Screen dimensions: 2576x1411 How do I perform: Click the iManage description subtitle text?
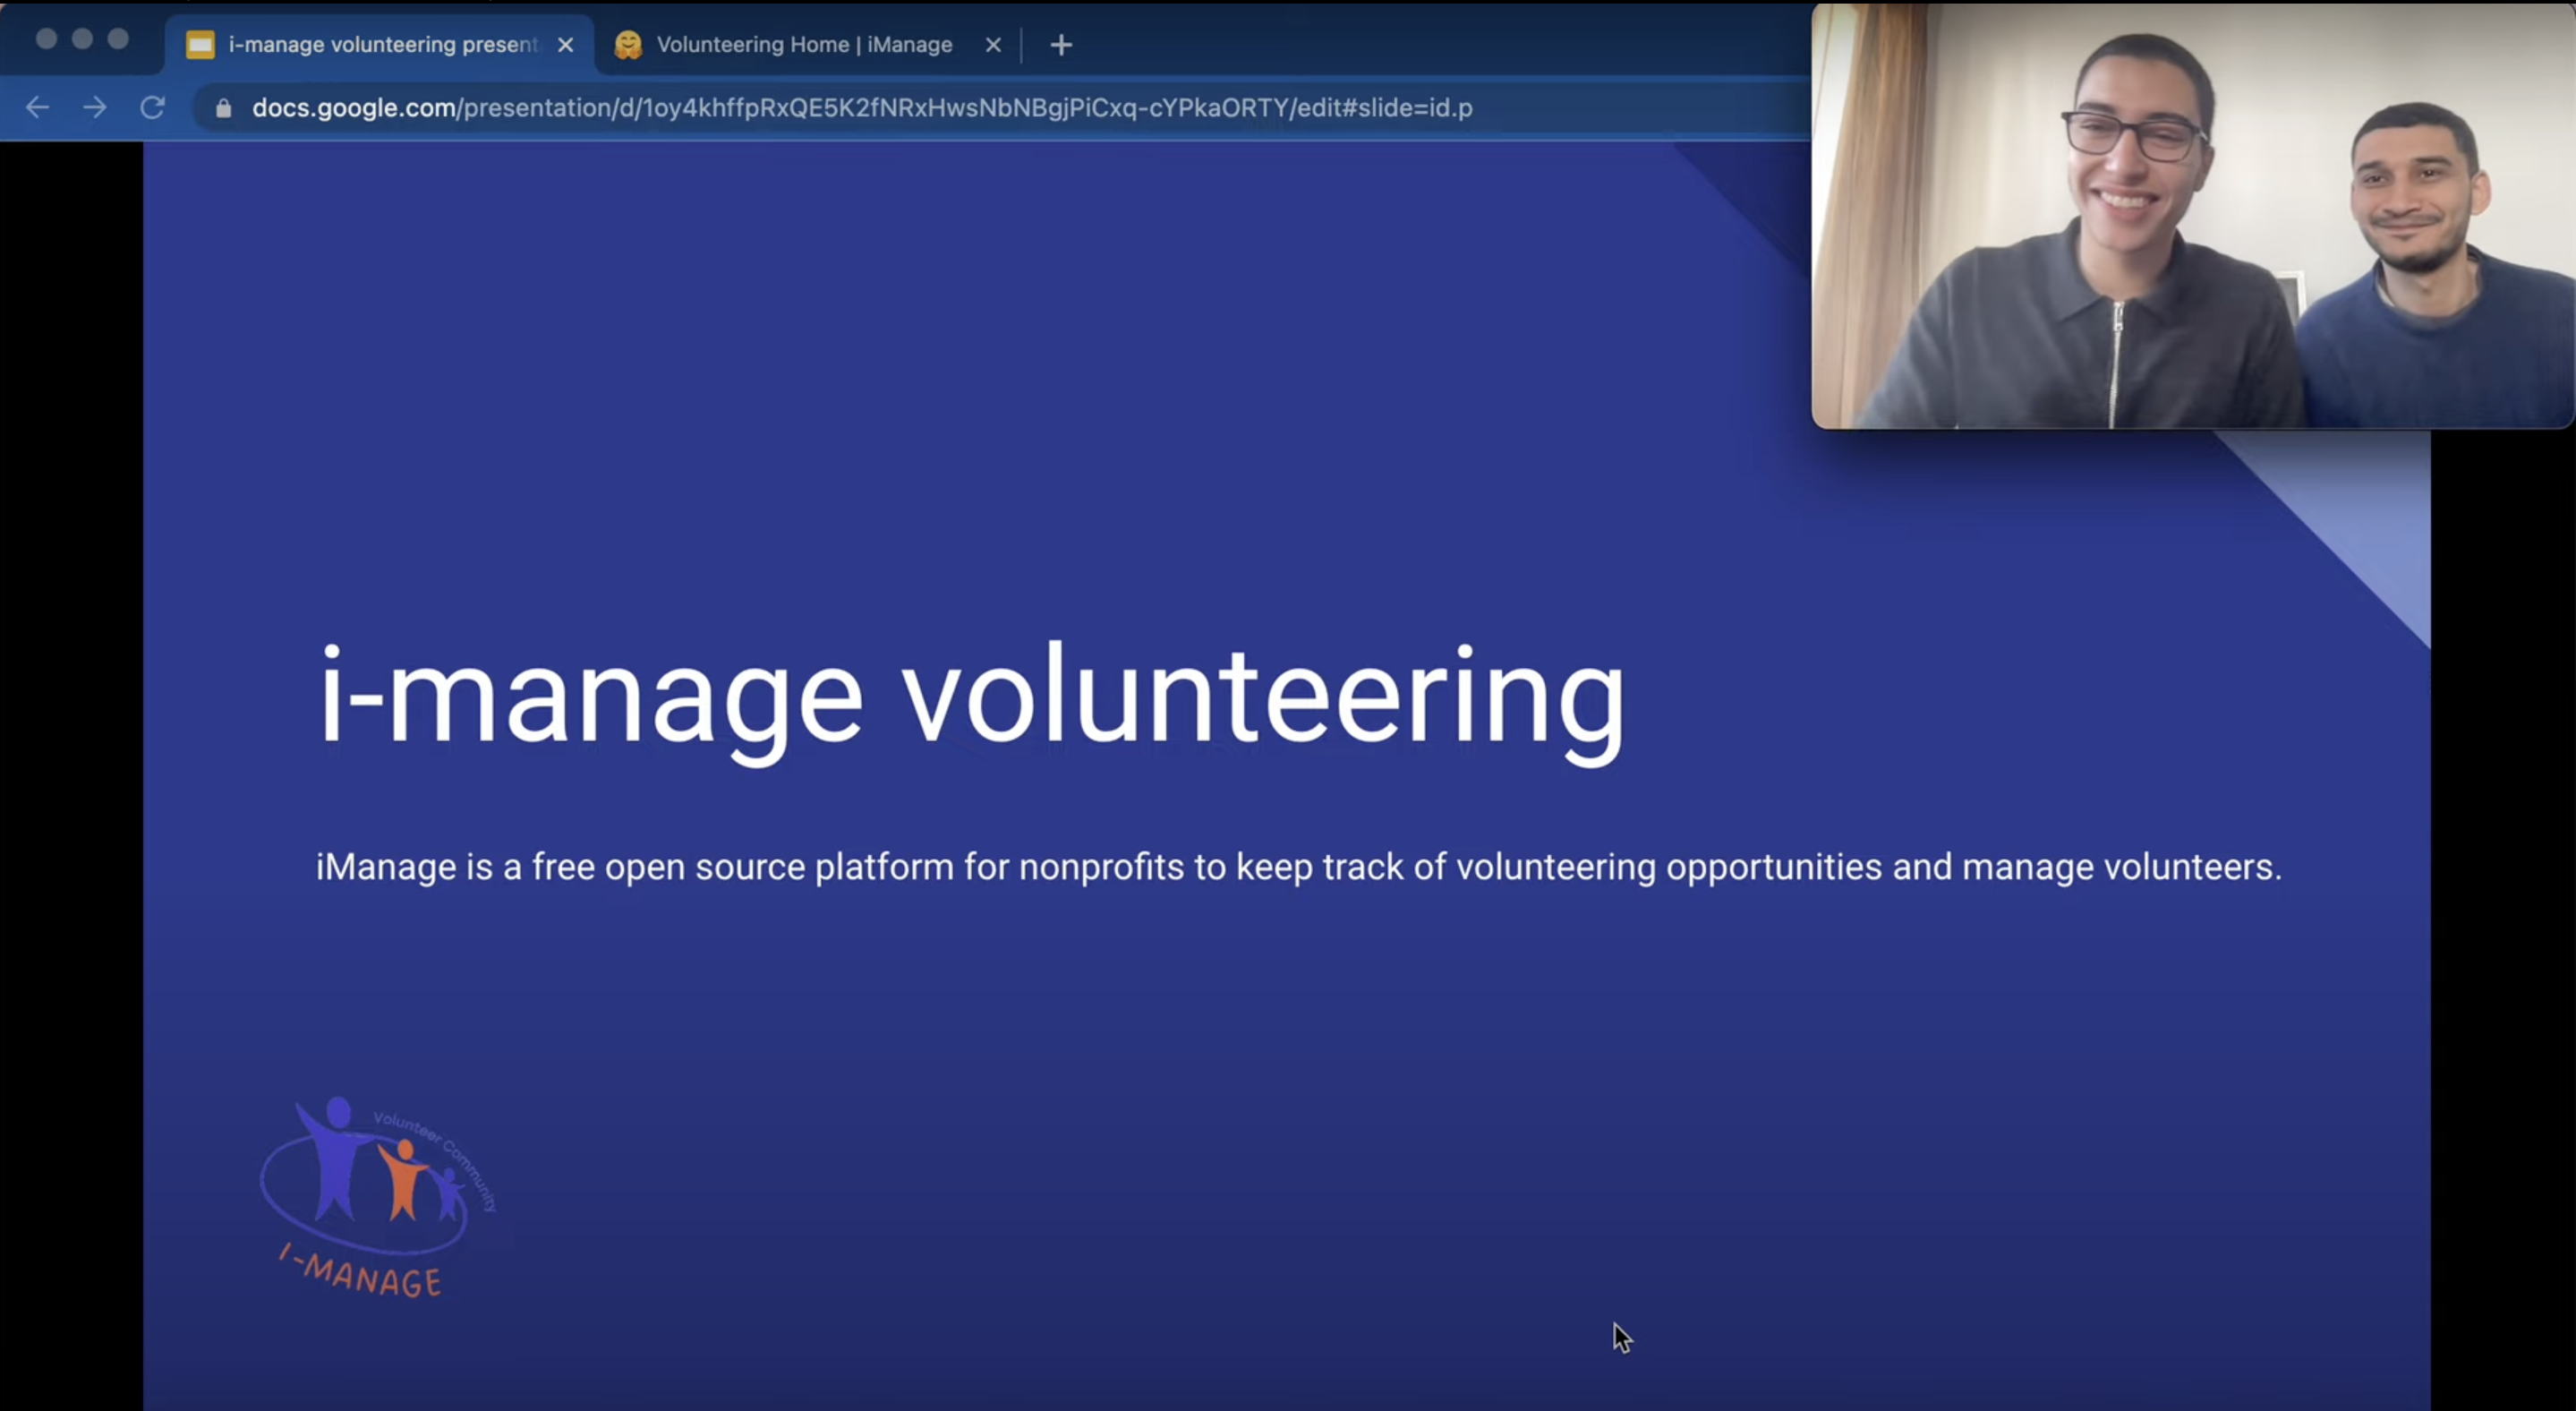point(1298,866)
